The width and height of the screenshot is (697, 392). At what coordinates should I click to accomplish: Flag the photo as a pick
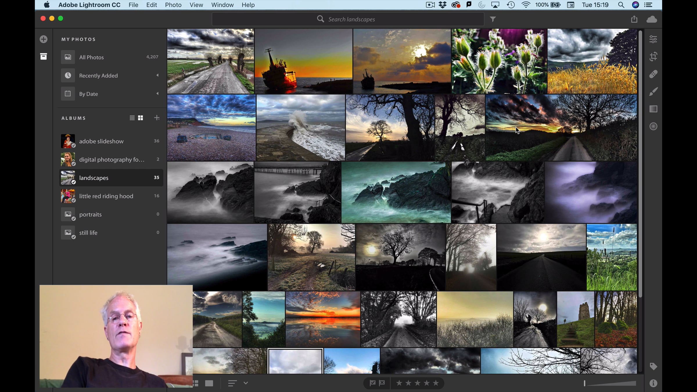click(x=372, y=383)
